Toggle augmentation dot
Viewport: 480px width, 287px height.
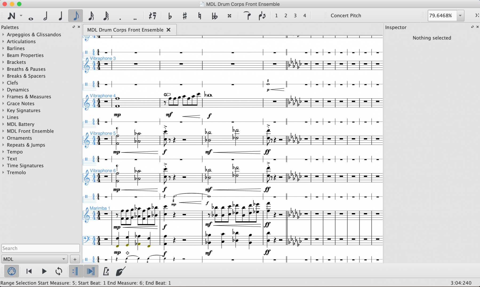(x=120, y=19)
